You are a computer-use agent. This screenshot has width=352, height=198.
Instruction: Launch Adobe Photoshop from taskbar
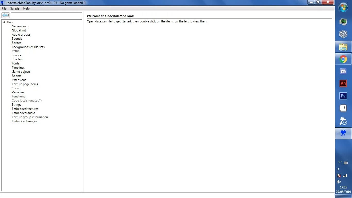click(343, 96)
